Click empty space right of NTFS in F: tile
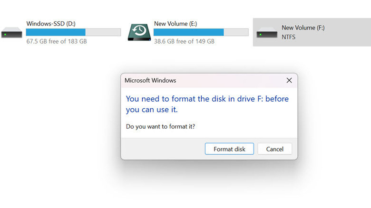 [x=338, y=37]
